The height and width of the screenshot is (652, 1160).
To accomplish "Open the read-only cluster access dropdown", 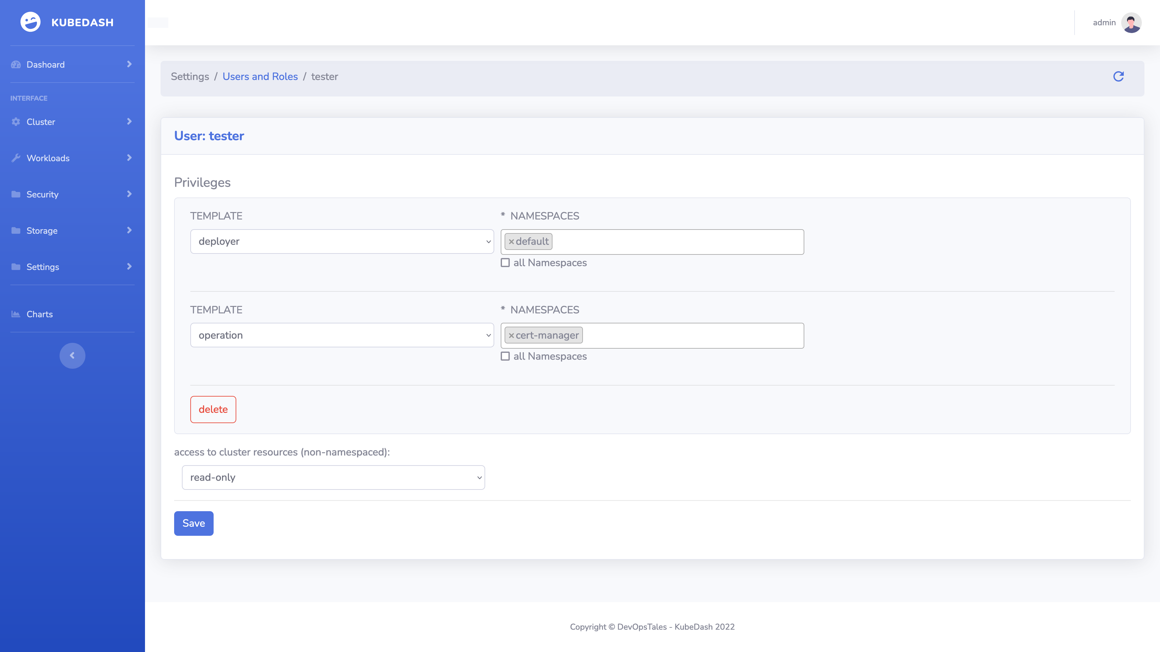I will [x=333, y=477].
